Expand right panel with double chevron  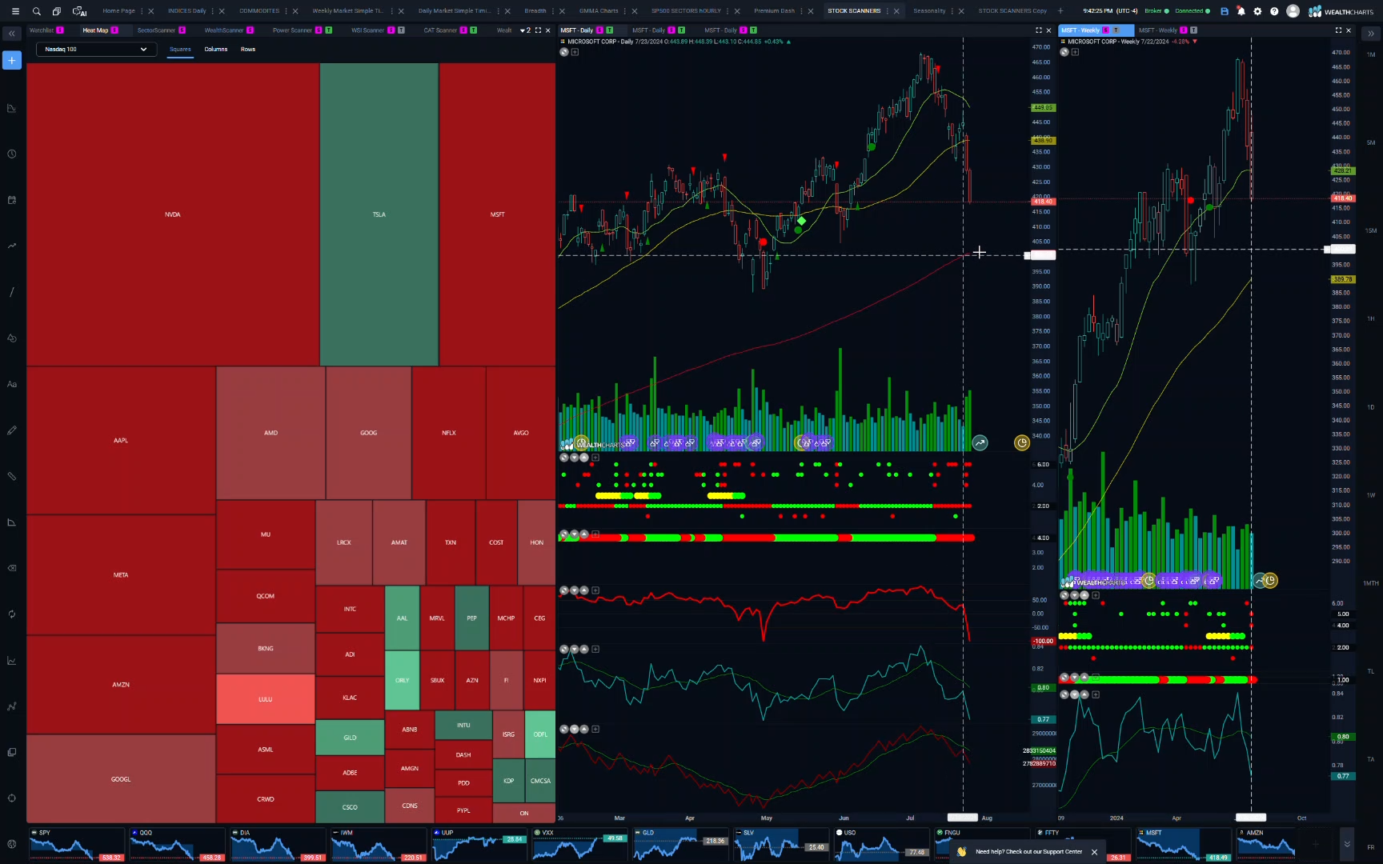[x=1370, y=34]
